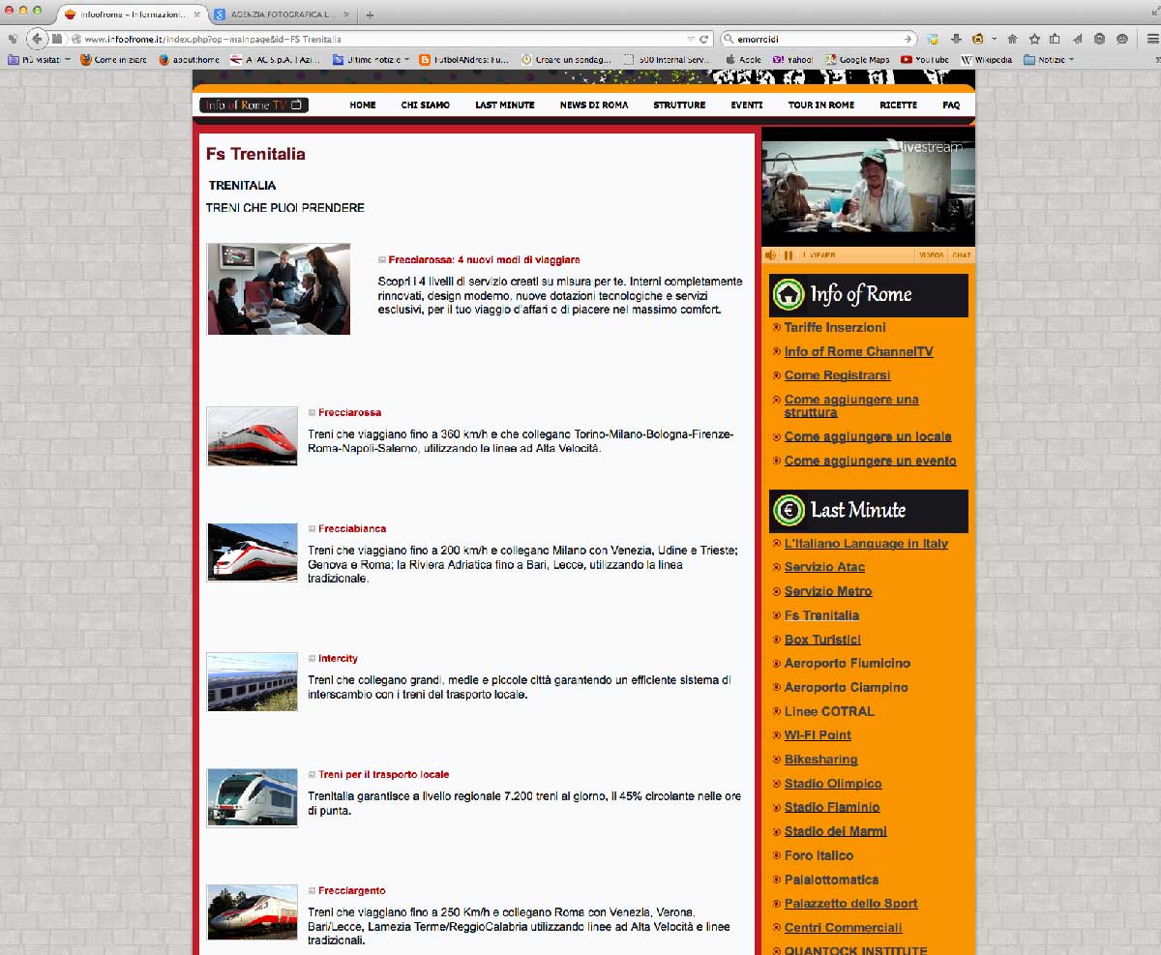Open L'Italiano Language in Italy link
Screen dimensions: 1161x955
coord(866,544)
